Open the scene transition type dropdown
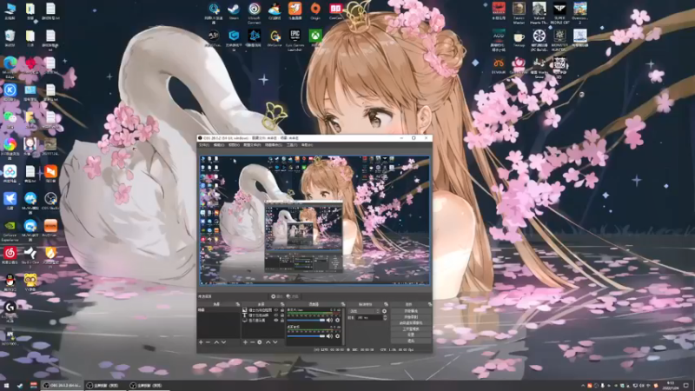 364,311
